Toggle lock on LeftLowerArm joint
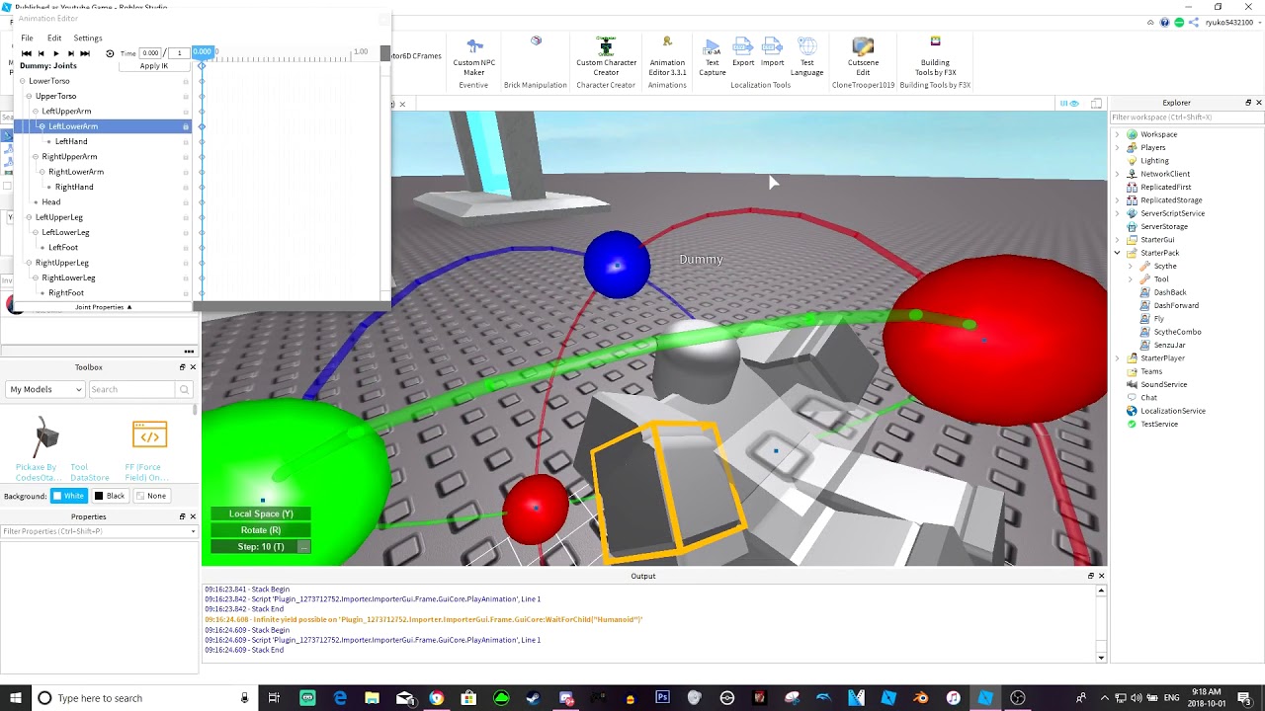The width and height of the screenshot is (1265, 711). coord(186,126)
